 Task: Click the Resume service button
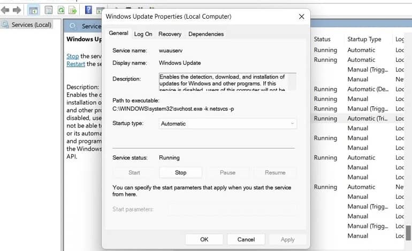pos(275,172)
